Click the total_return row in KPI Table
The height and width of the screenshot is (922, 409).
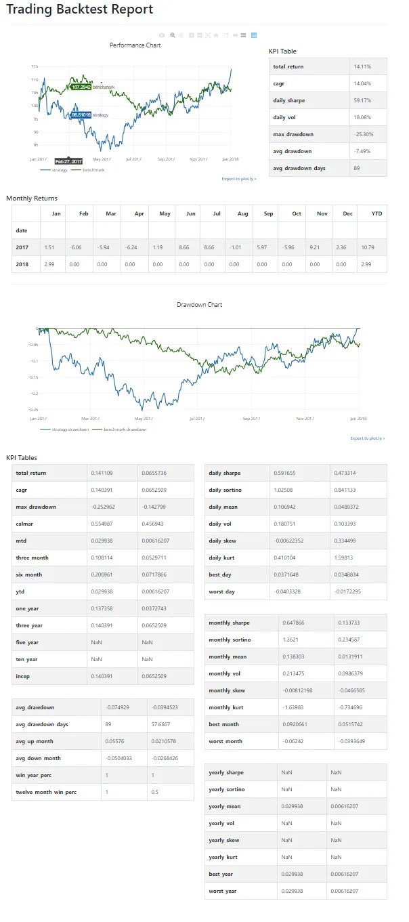pyautogui.click(x=328, y=66)
